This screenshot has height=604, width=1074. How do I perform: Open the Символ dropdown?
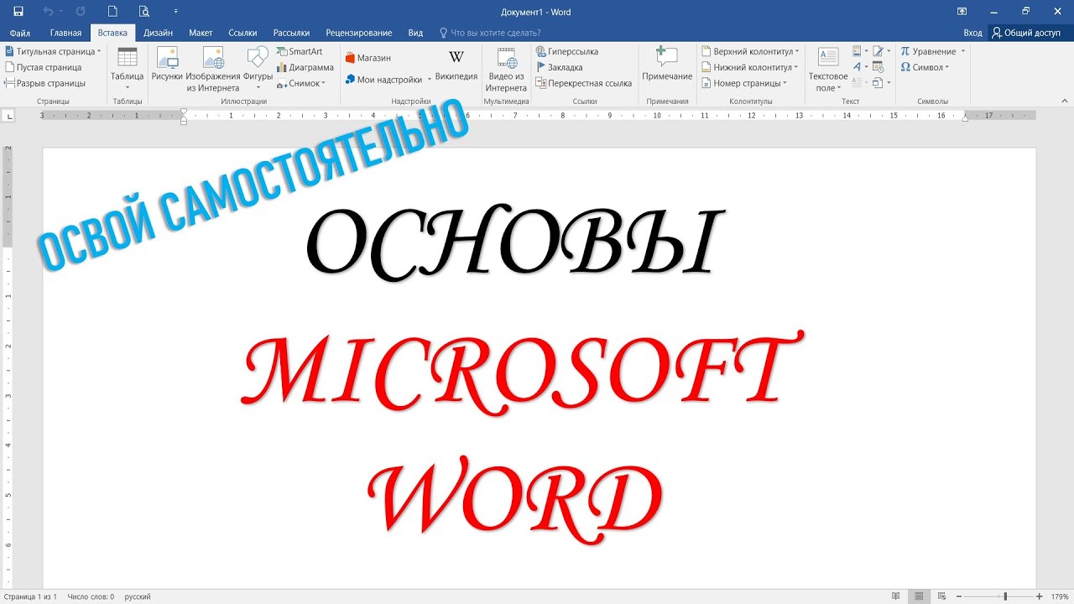[925, 67]
